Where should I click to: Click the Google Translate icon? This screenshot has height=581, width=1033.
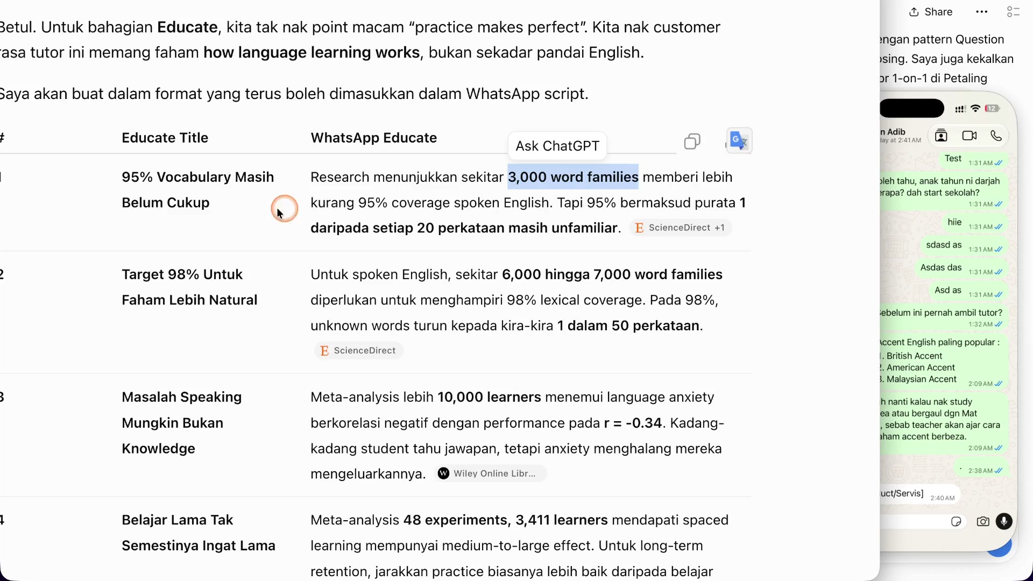739,141
